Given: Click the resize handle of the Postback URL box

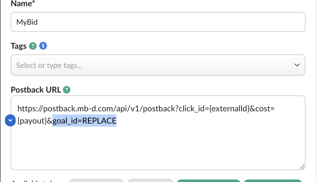Looking at the screenshot, I should [x=302, y=167].
